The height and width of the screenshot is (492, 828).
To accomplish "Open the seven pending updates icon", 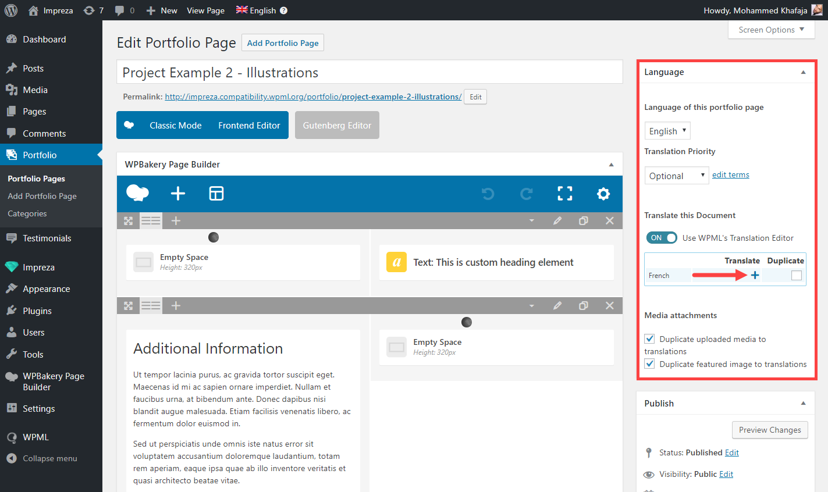I will click(x=93, y=10).
